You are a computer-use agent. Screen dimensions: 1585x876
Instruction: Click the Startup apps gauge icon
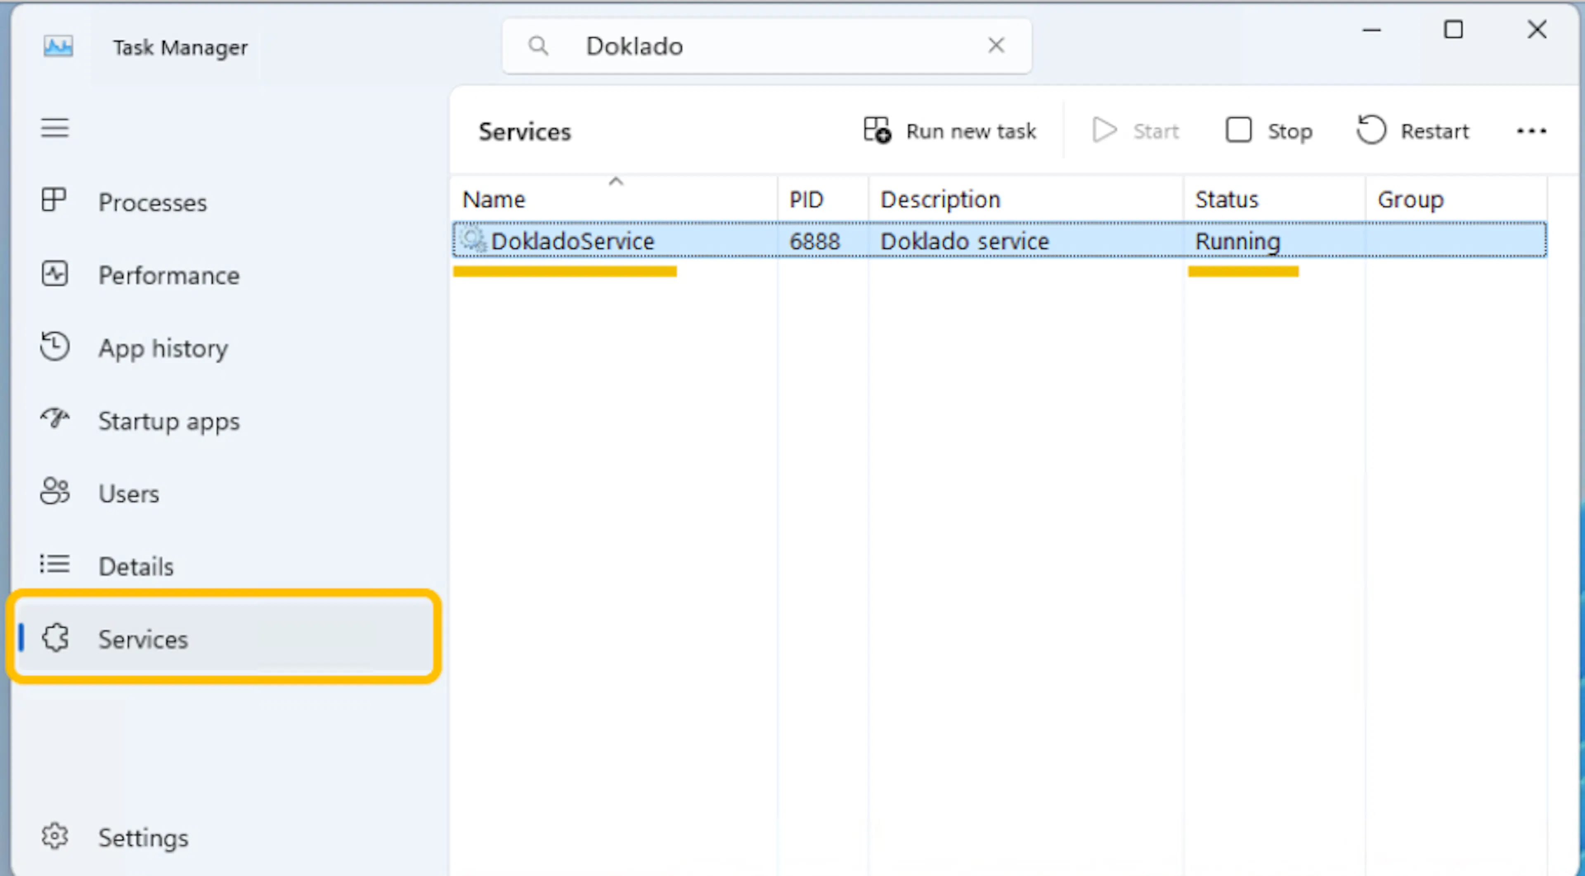point(55,418)
